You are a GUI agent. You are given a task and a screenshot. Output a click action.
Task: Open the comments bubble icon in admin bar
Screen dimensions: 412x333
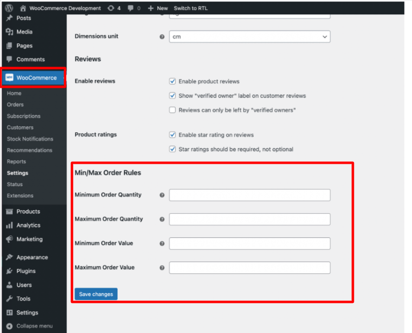(131, 8)
